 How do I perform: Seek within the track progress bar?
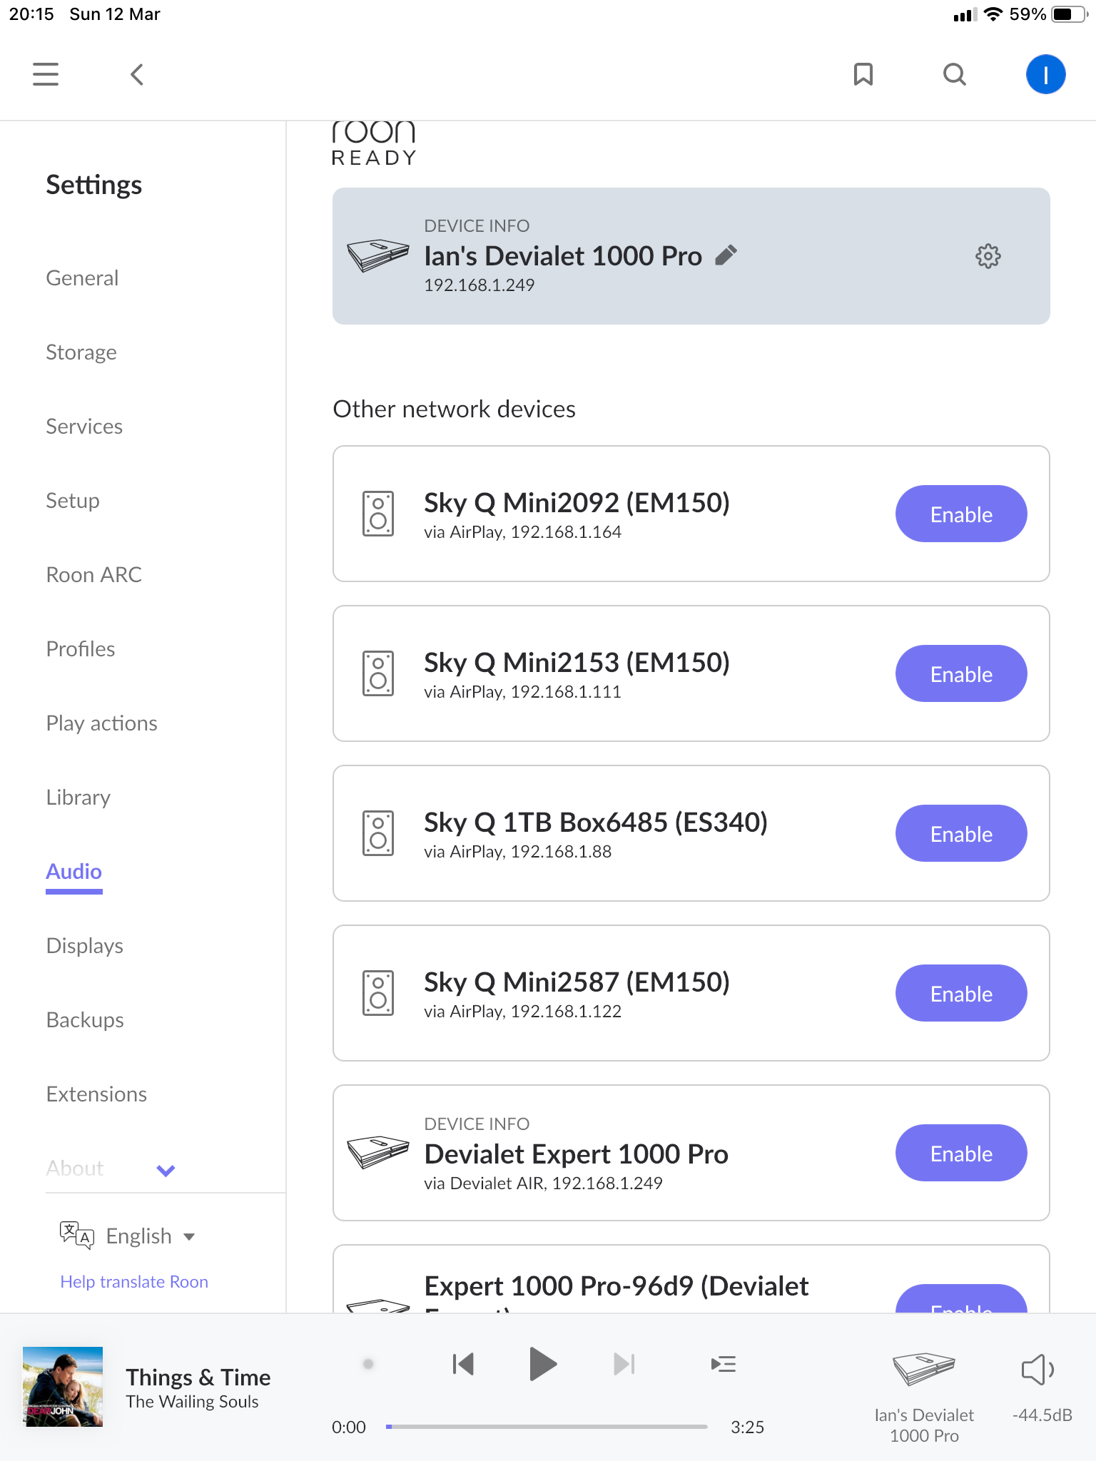coord(547,1427)
